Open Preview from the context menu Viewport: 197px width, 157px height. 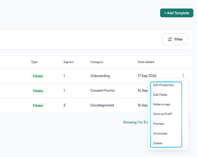click(159, 124)
